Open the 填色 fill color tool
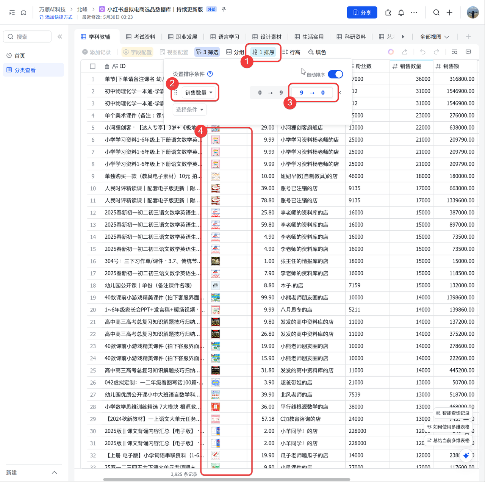The height and width of the screenshot is (482, 485). coord(317,52)
